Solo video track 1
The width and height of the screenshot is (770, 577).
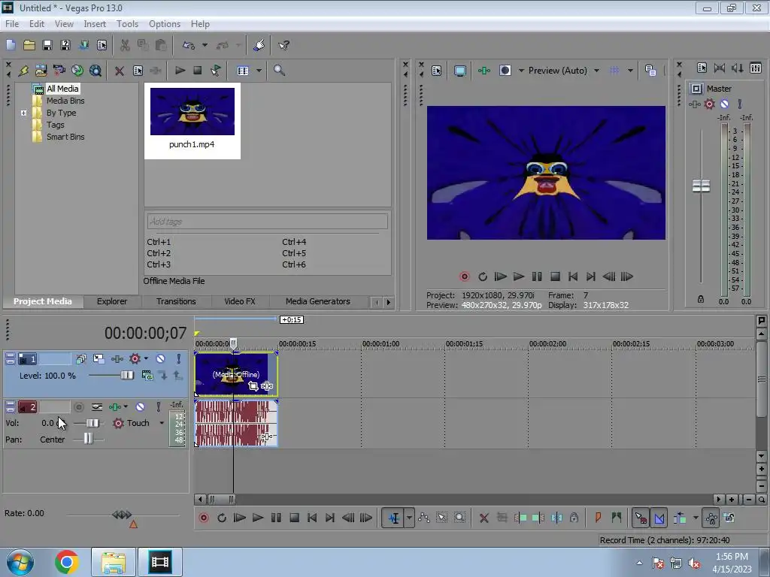(x=179, y=358)
